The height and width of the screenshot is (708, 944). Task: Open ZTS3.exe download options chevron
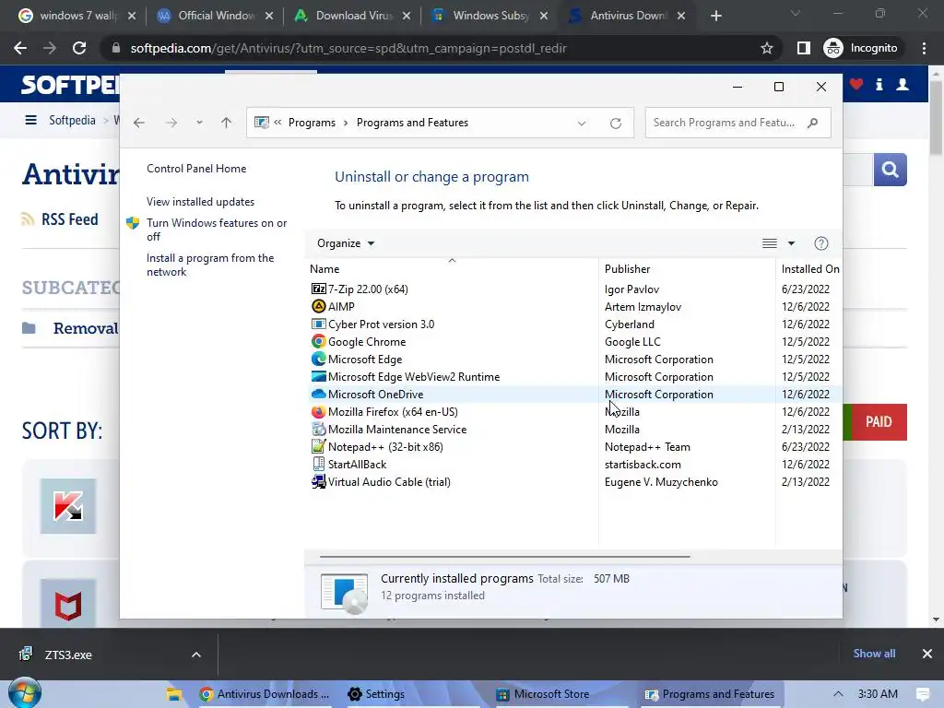pyautogui.click(x=196, y=655)
